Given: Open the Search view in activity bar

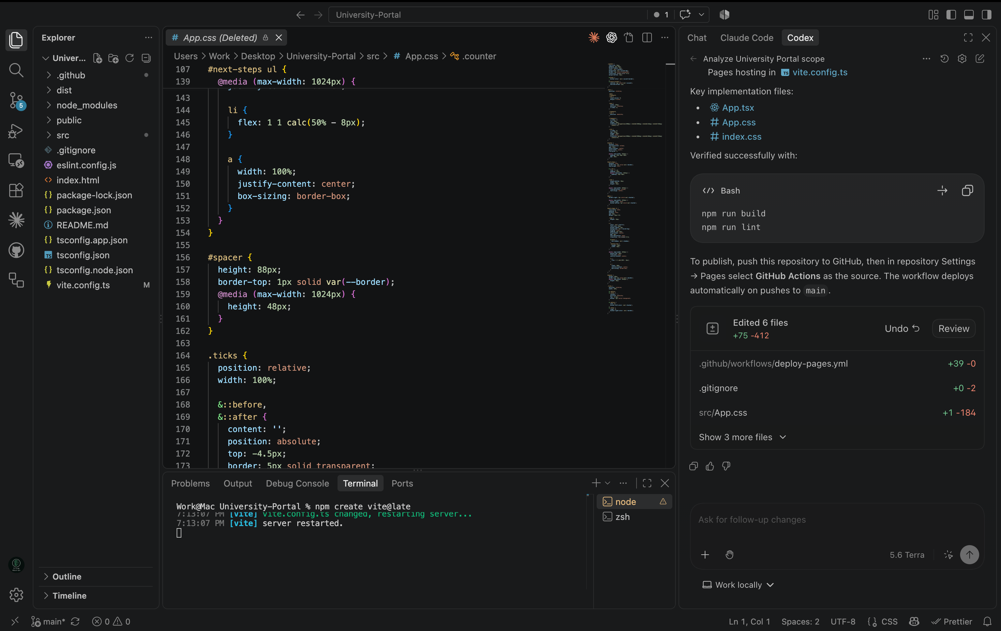Looking at the screenshot, I should tap(16, 70).
